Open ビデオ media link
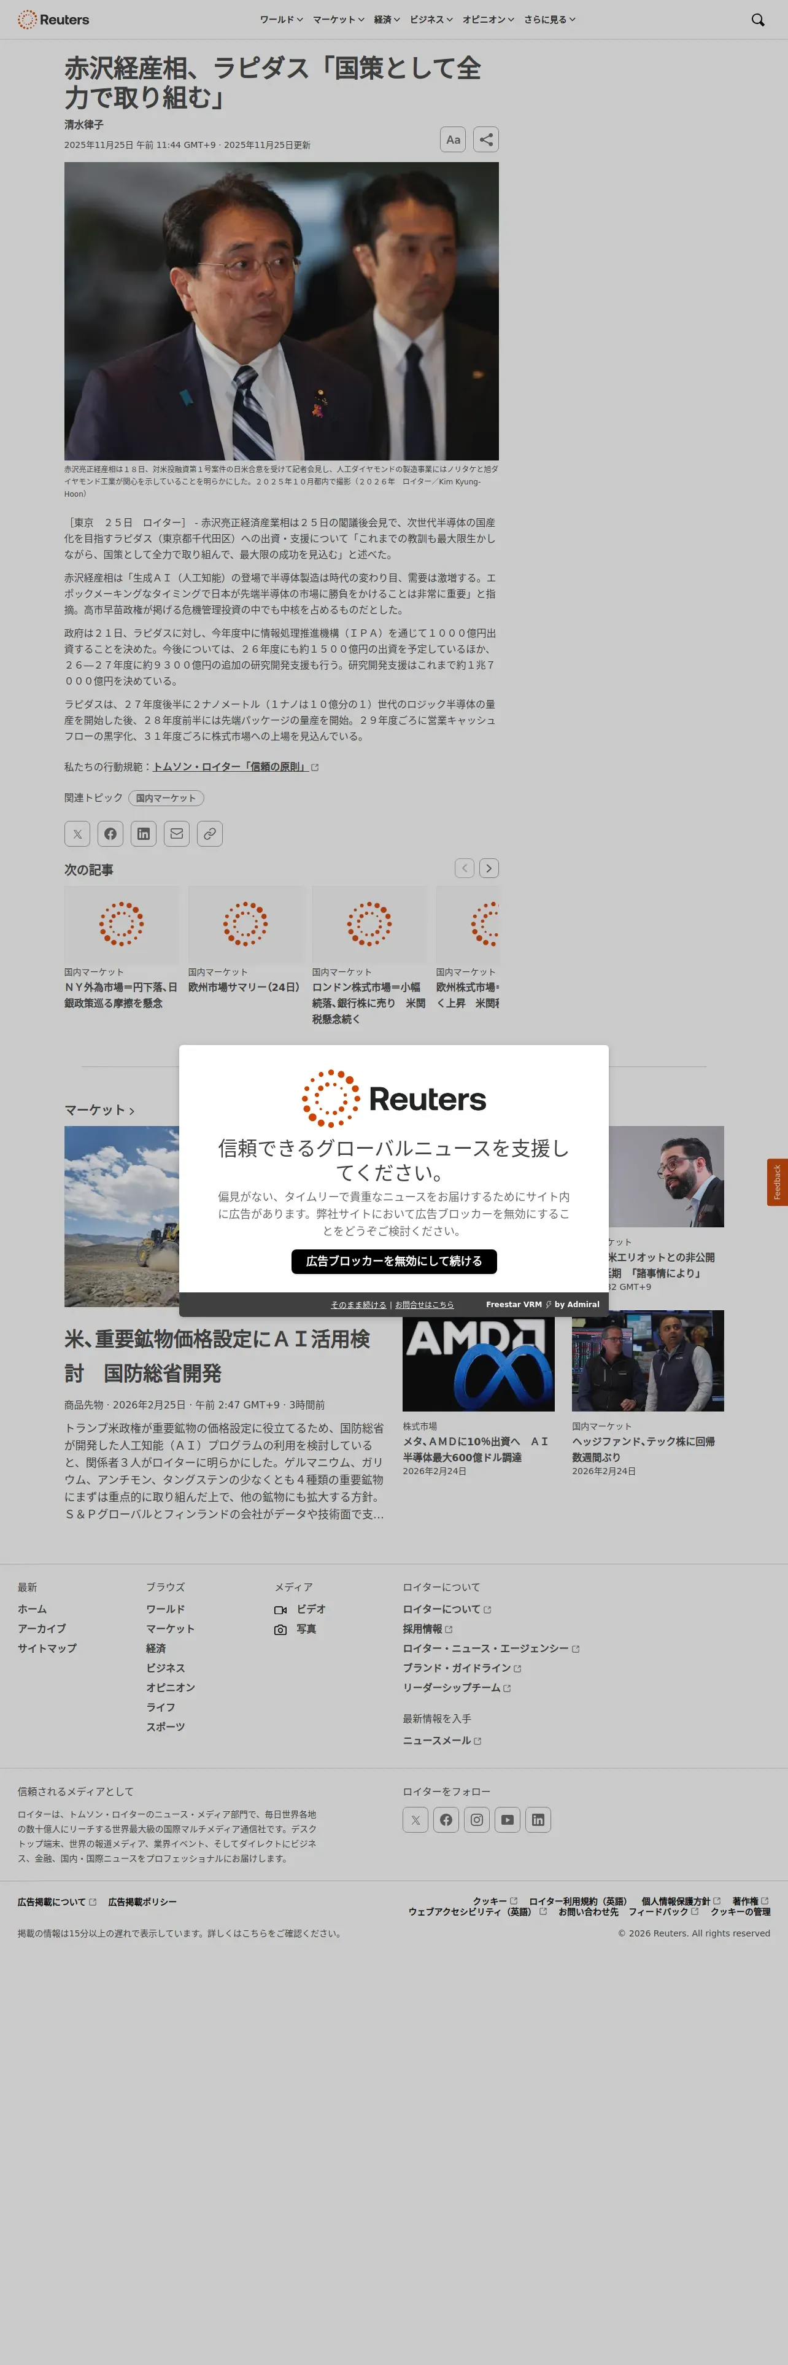The width and height of the screenshot is (788, 2365). [300, 1609]
